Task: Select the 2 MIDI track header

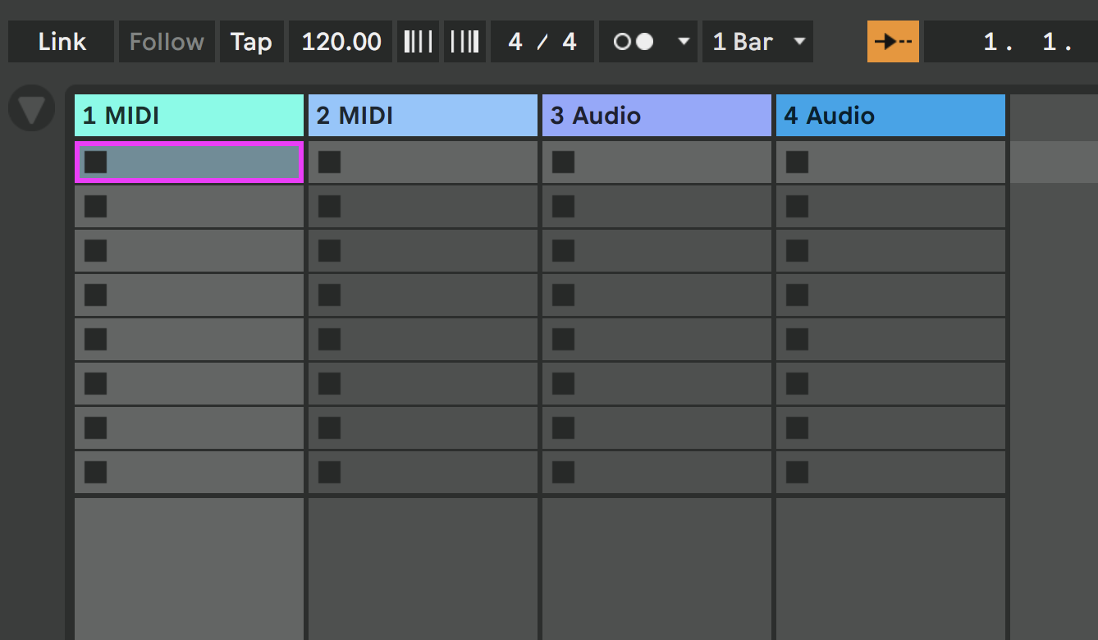Action: (x=423, y=116)
